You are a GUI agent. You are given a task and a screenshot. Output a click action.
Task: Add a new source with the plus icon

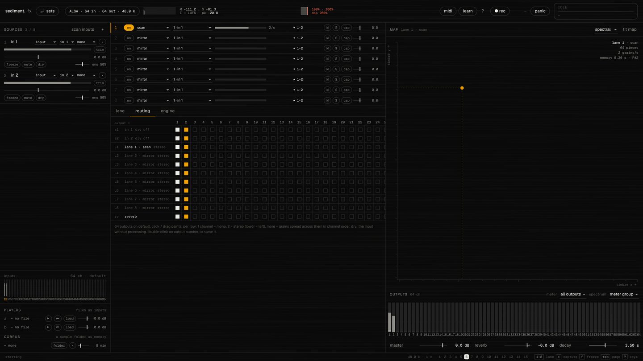[102, 29]
